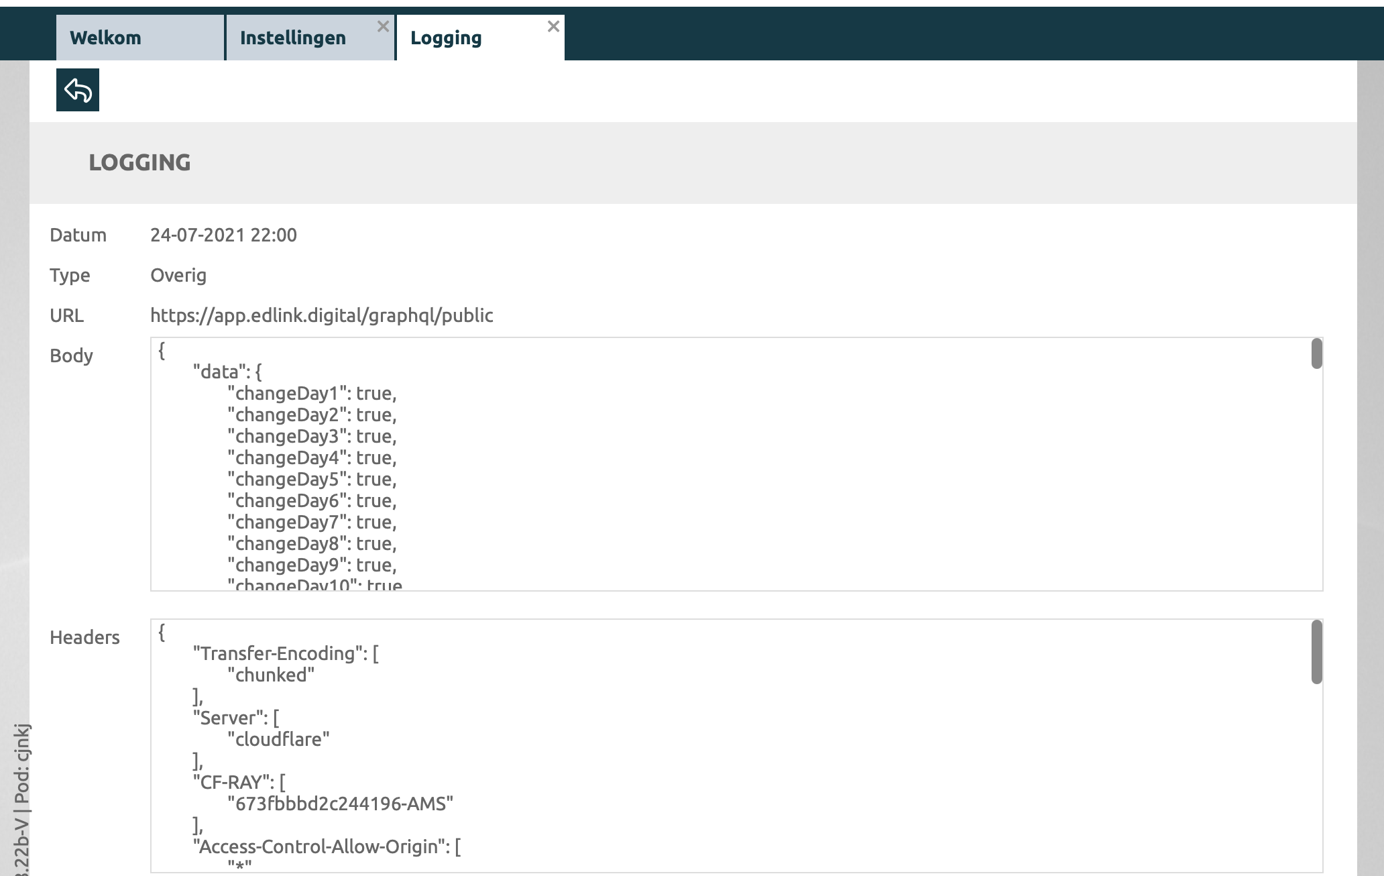
Task: Switch to the Instellingen tab
Action: click(293, 38)
